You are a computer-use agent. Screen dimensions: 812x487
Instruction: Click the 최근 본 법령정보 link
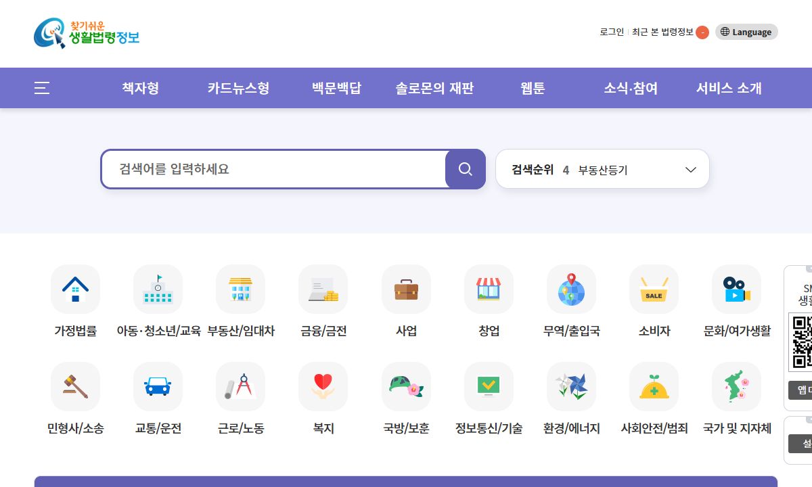[662, 32]
